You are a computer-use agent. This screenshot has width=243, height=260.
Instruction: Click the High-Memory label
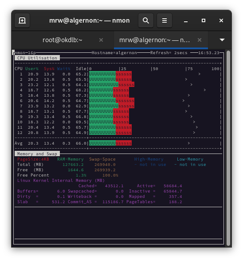[149, 159]
